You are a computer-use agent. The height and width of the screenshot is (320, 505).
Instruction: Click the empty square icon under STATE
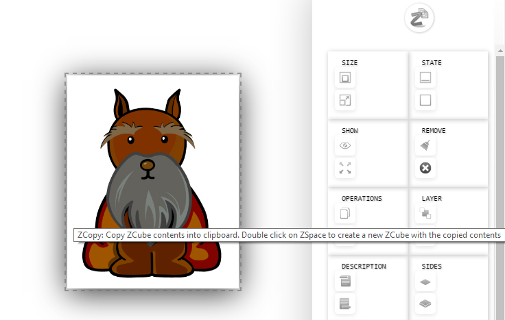[425, 101]
